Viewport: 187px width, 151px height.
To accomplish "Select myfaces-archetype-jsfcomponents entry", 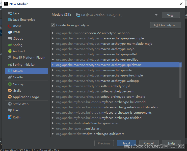I will pos(116,113).
